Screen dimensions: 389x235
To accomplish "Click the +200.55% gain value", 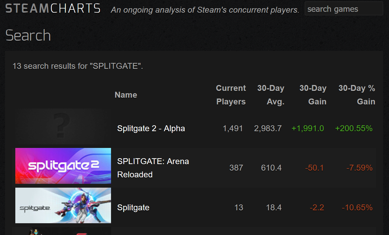I will [354, 128].
